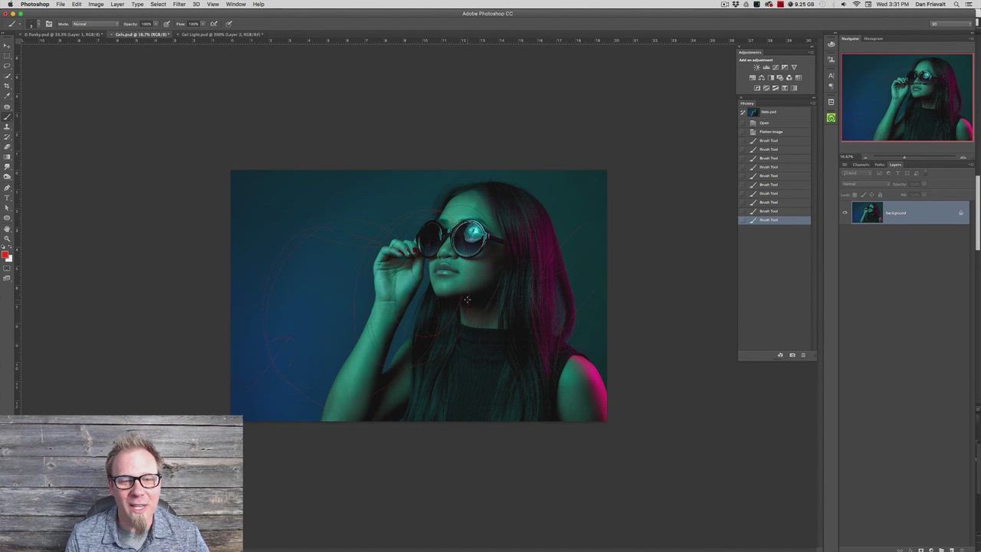Click the red foreground color swatch
Screen dimensions: 981x552
(5, 255)
